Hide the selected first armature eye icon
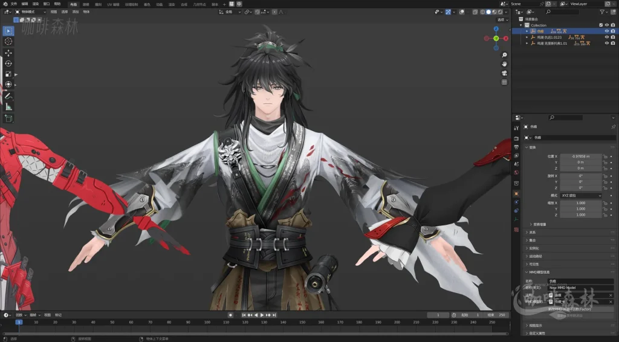This screenshot has width=619, height=342. (x=607, y=31)
